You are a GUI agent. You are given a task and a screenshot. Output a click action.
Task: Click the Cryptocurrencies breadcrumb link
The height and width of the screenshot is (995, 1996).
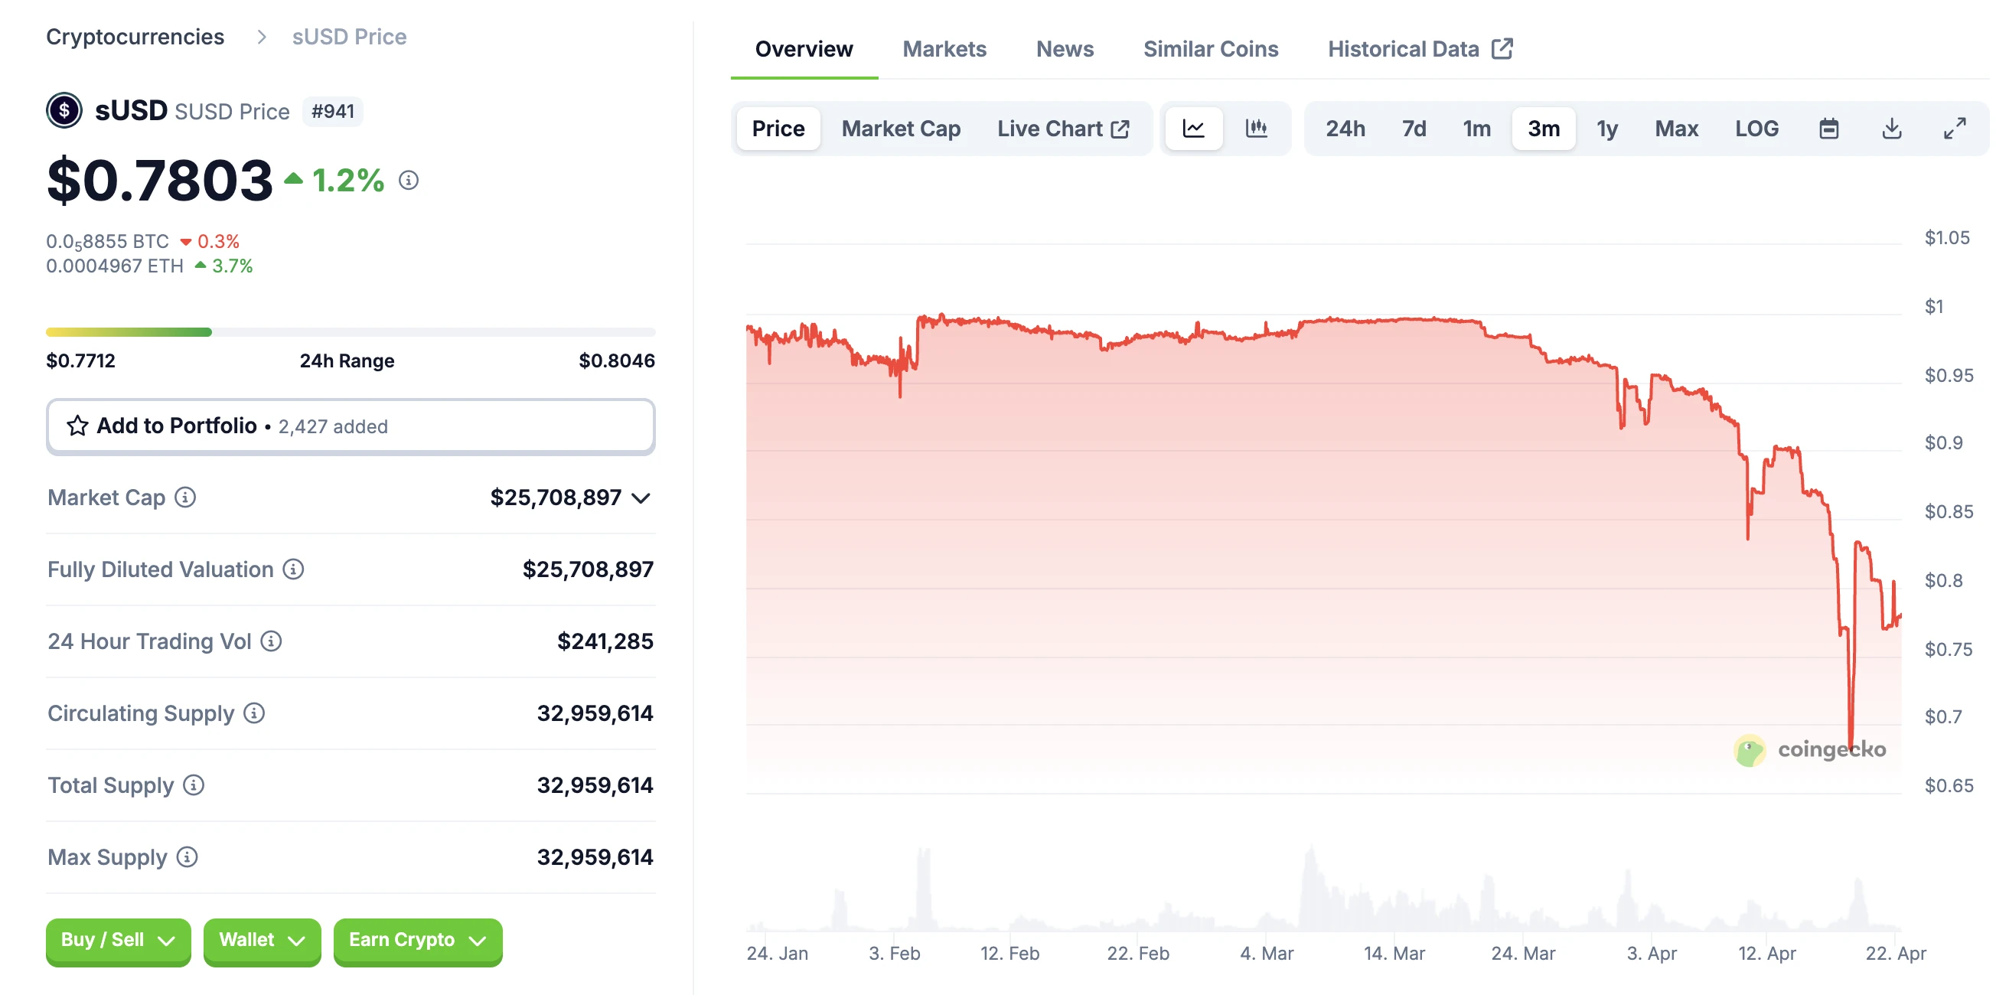(135, 37)
